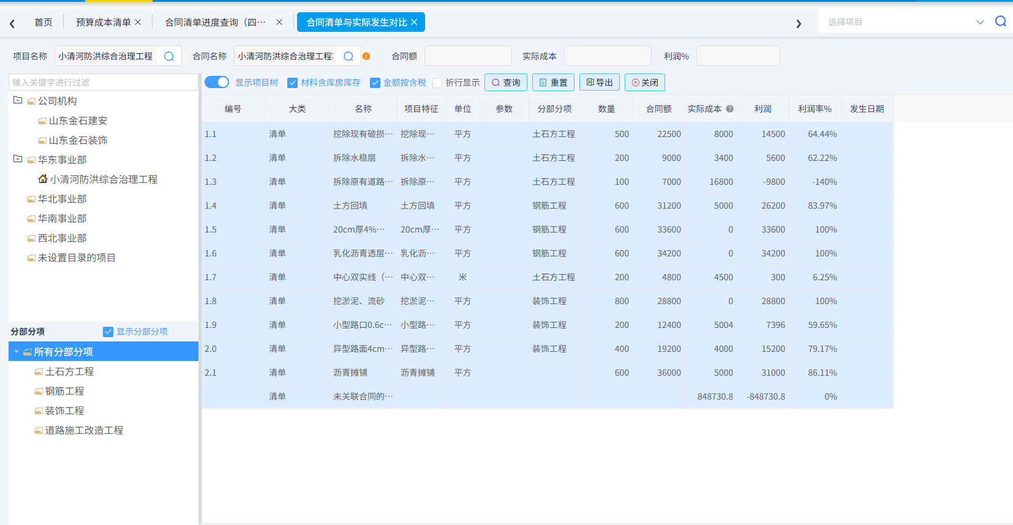Toggle the 显示项目树 switch
The height and width of the screenshot is (525, 1013).
click(217, 82)
